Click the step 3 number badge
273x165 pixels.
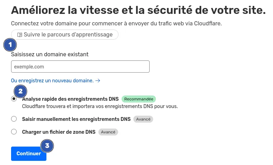pos(47,146)
